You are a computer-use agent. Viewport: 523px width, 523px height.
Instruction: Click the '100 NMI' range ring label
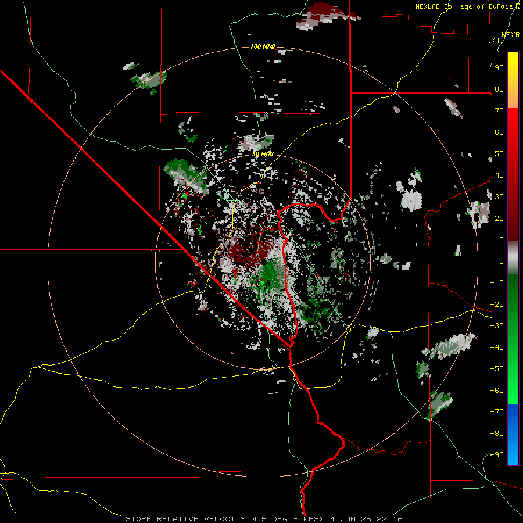(x=263, y=46)
